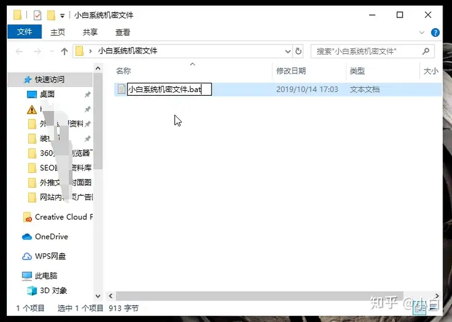Viewport: 452px width, 322px height.
Task: Click the Help question mark icon
Action: point(435,33)
